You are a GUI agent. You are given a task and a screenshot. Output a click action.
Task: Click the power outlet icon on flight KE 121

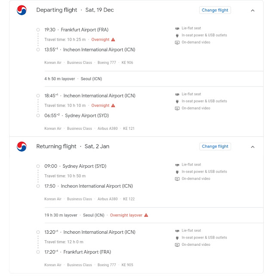(x=177, y=101)
